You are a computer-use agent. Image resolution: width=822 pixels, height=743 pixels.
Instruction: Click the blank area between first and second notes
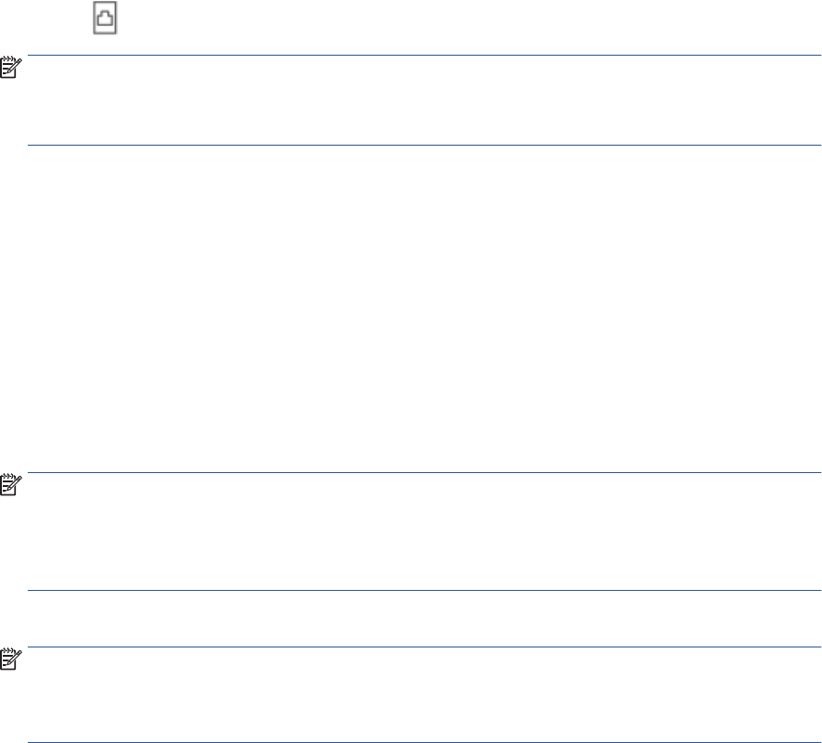[424, 309]
